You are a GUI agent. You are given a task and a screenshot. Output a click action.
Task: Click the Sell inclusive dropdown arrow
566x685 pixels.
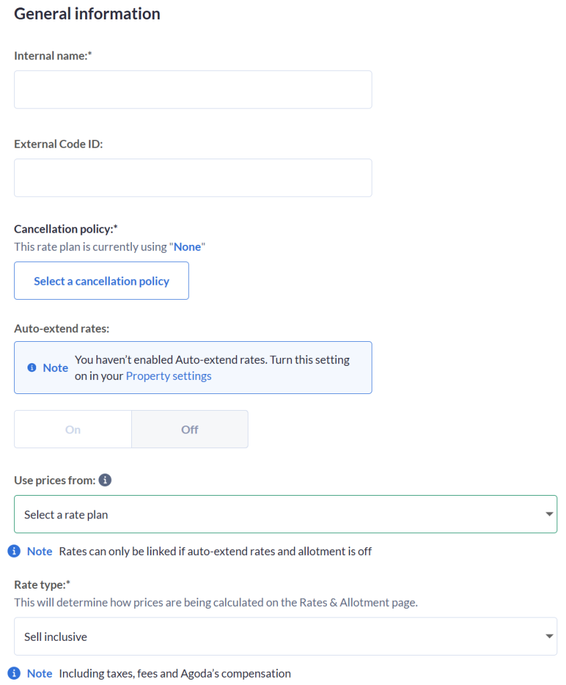(549, 636)
